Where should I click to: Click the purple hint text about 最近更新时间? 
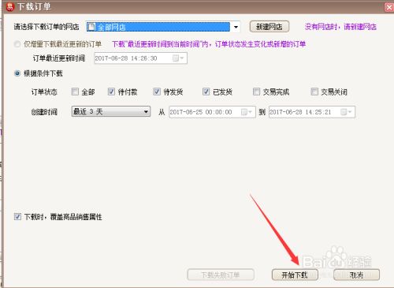pyautogui.click(x=209, y=44)
